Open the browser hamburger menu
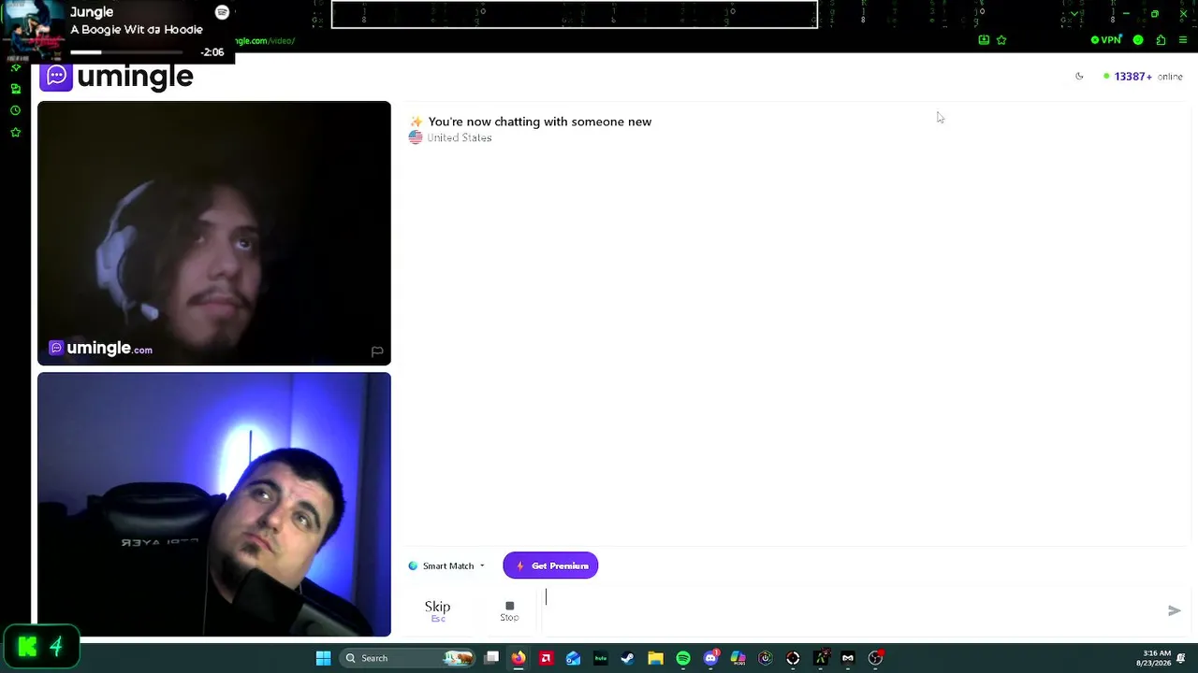The image size is (1198, 673). tap(1183, 40)
